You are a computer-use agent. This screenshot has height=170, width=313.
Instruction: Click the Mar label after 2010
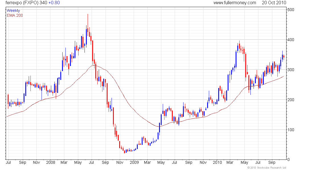point(230,162)
